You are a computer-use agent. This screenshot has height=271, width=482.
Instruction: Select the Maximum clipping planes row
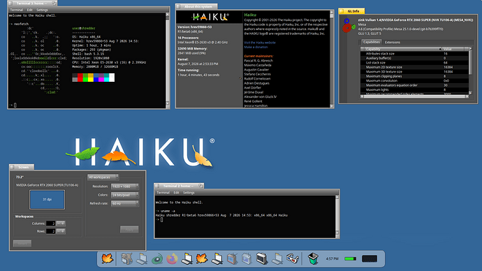point(415,76)
